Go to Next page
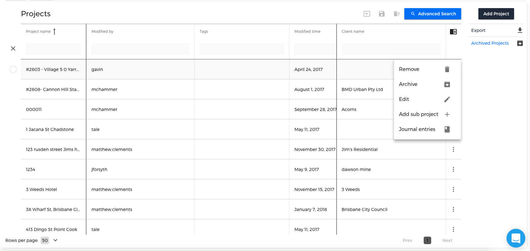The height and width of the screenshot is (251, 530). click(447, 240)
